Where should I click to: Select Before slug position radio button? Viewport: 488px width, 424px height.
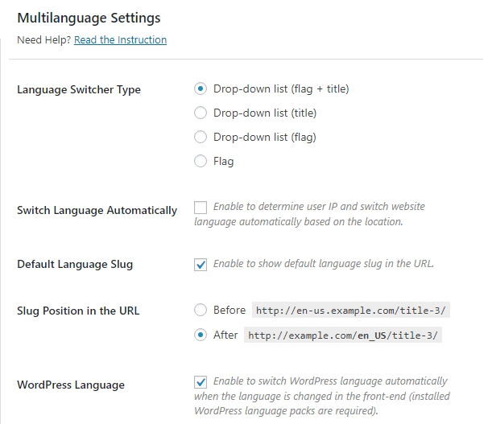[x=201, y=310]
